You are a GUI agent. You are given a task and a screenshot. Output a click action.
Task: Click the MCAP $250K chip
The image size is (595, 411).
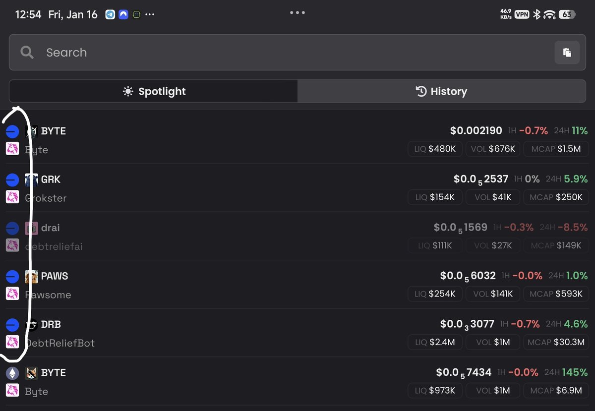pyautogui.click(x=555, y=197)
